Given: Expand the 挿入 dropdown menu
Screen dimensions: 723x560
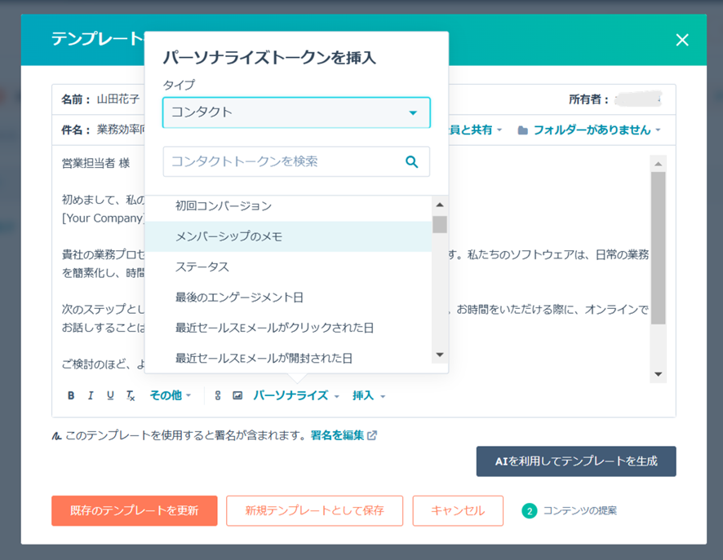Looking at the screenshot, I should coord(369,395).
